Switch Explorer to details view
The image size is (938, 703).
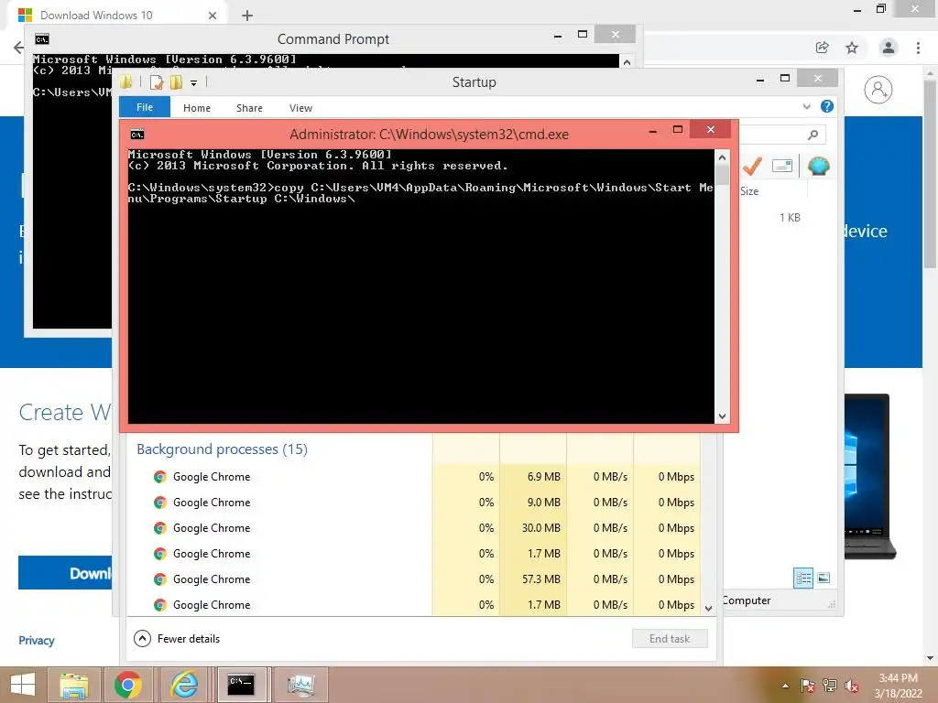pos(802,579)
